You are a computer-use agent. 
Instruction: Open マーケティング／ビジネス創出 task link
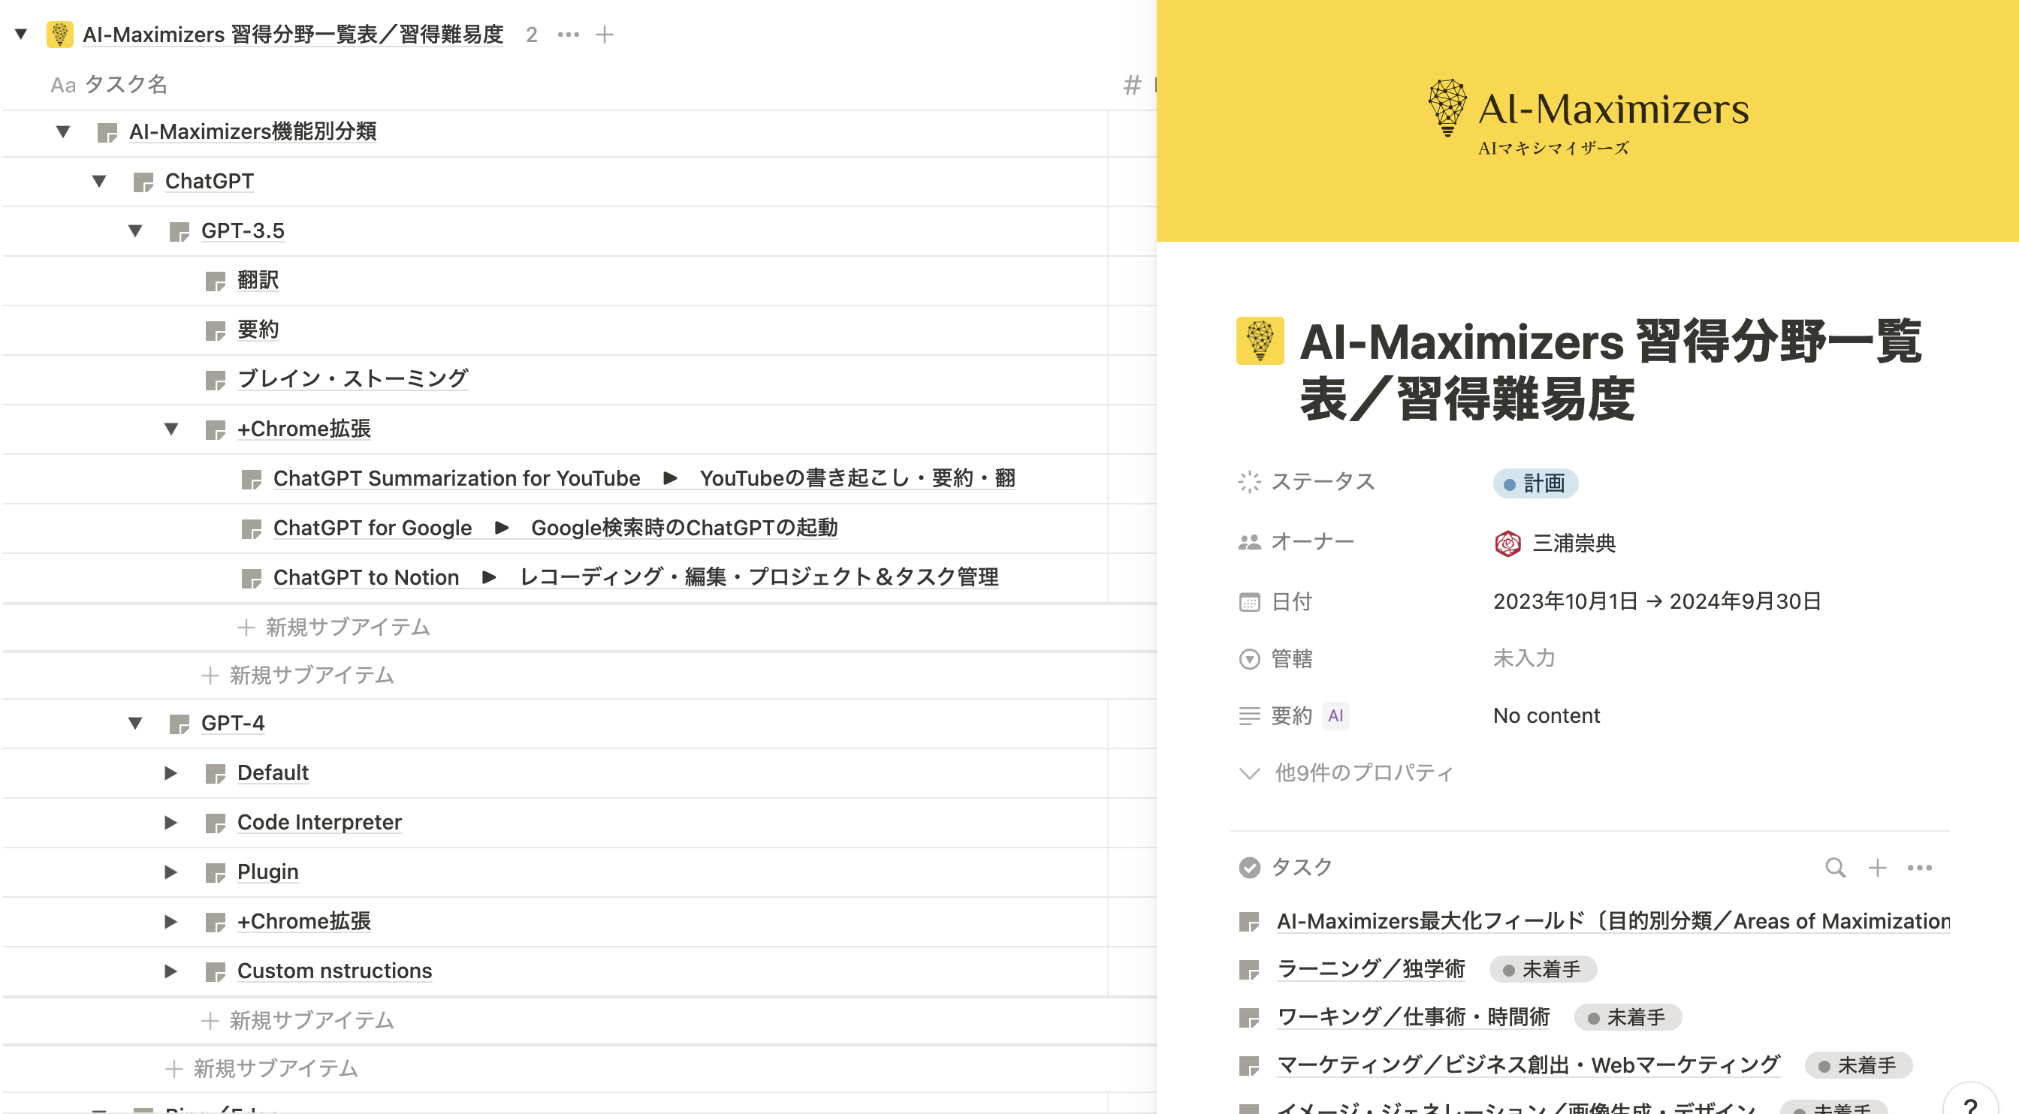pyautogui.click(x=1529, y=1065)
